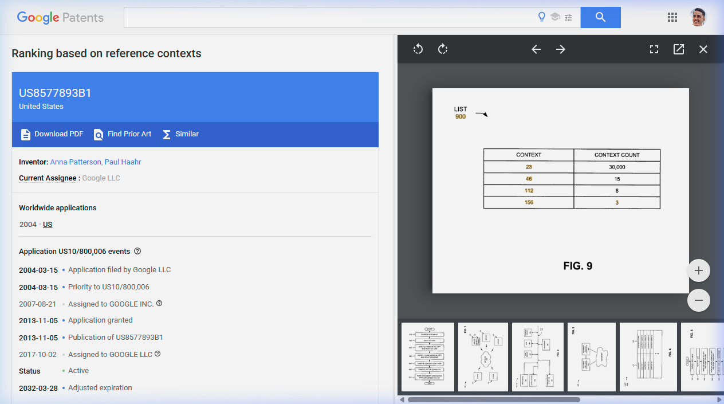Select the FIG. 1 thumbnail
The image size is (724, 404).
coord(483,357)
